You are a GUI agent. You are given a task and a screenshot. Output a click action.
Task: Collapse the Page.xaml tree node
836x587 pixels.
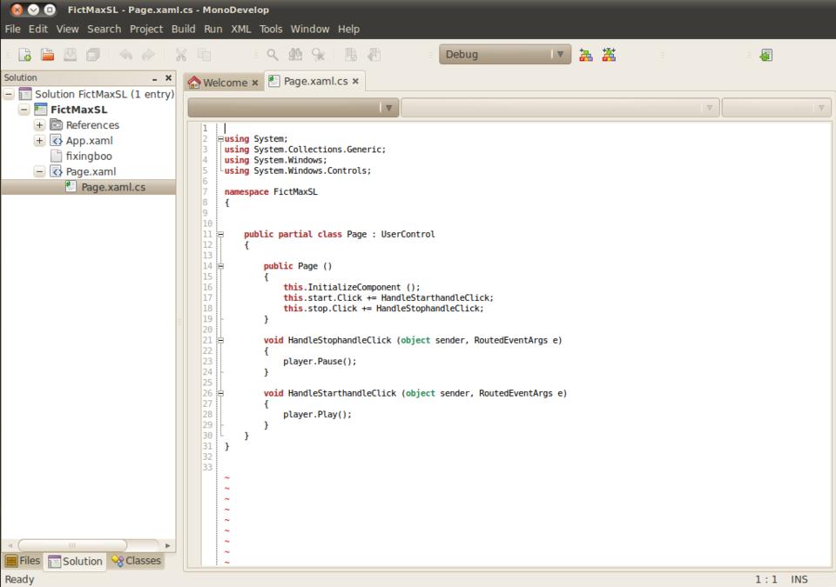(40, 172)
